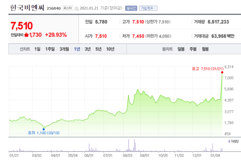Click the 저가 value 7,450
Screen dimensions: 241x162
point(138,36)
